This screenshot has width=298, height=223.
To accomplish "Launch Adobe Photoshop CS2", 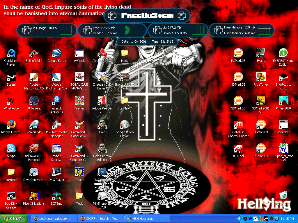I will tap(56, 77).
